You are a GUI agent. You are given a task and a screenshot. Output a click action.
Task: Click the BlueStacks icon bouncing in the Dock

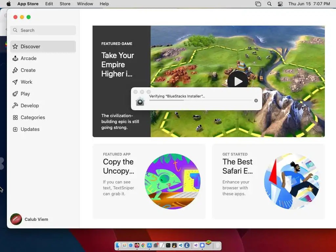point(208,242)
